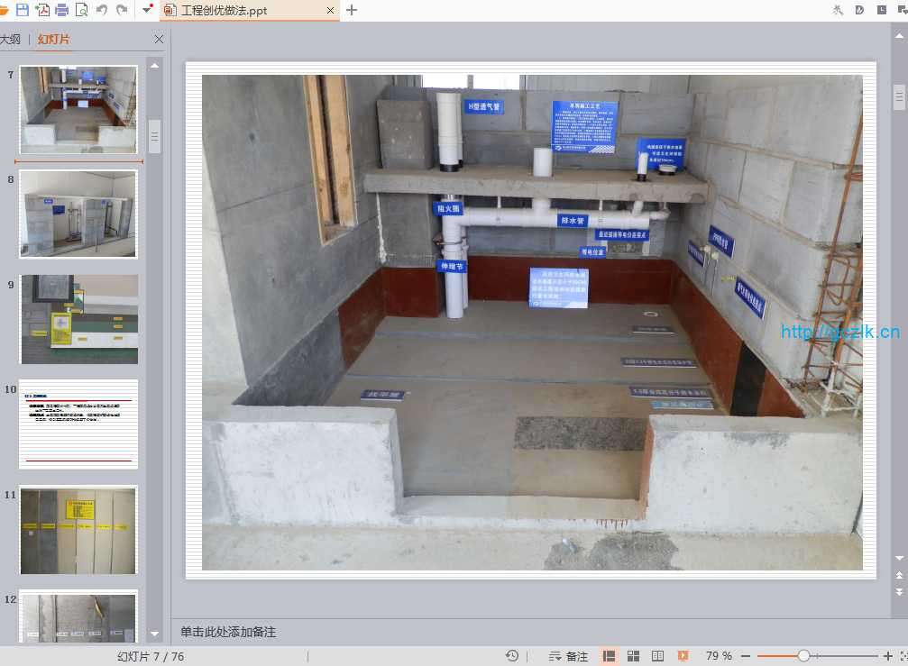Open Print Preview
The width and height of the screenshot is (908, 666).
(x=82, y=10)
